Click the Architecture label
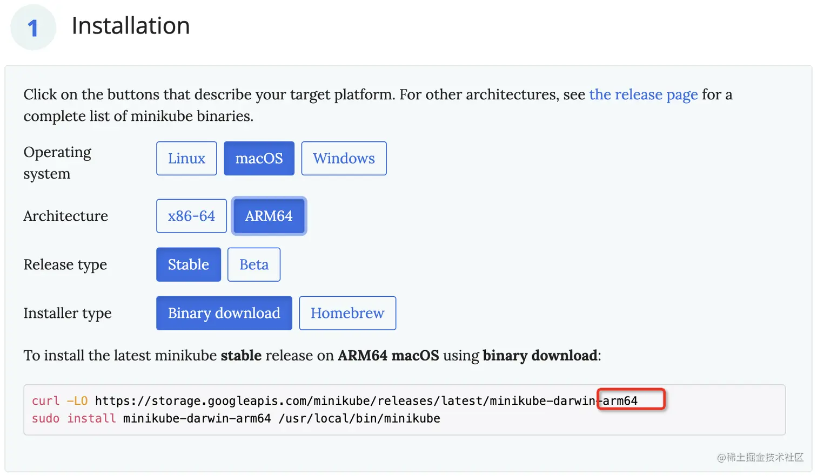817x476 pixels. 66,216
